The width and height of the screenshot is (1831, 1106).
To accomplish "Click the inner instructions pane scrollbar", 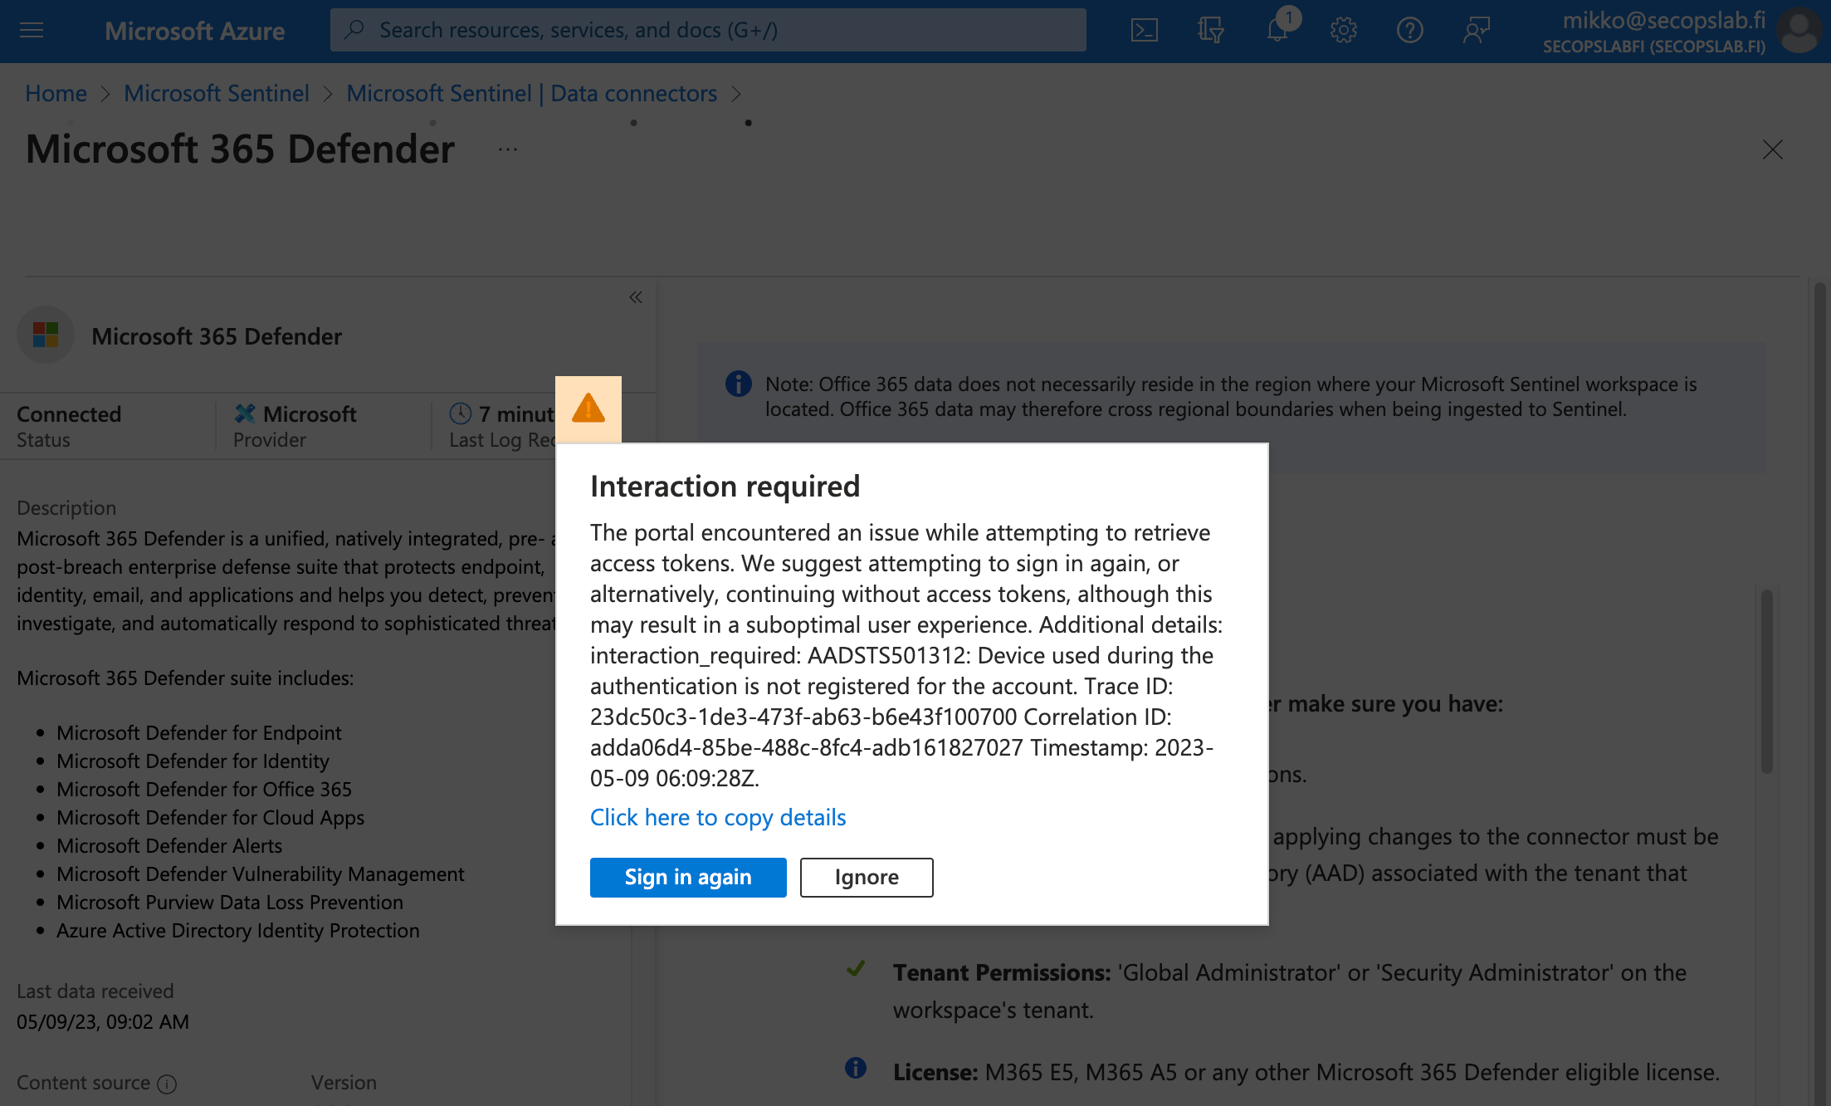I will click(x=1766, y=681).
